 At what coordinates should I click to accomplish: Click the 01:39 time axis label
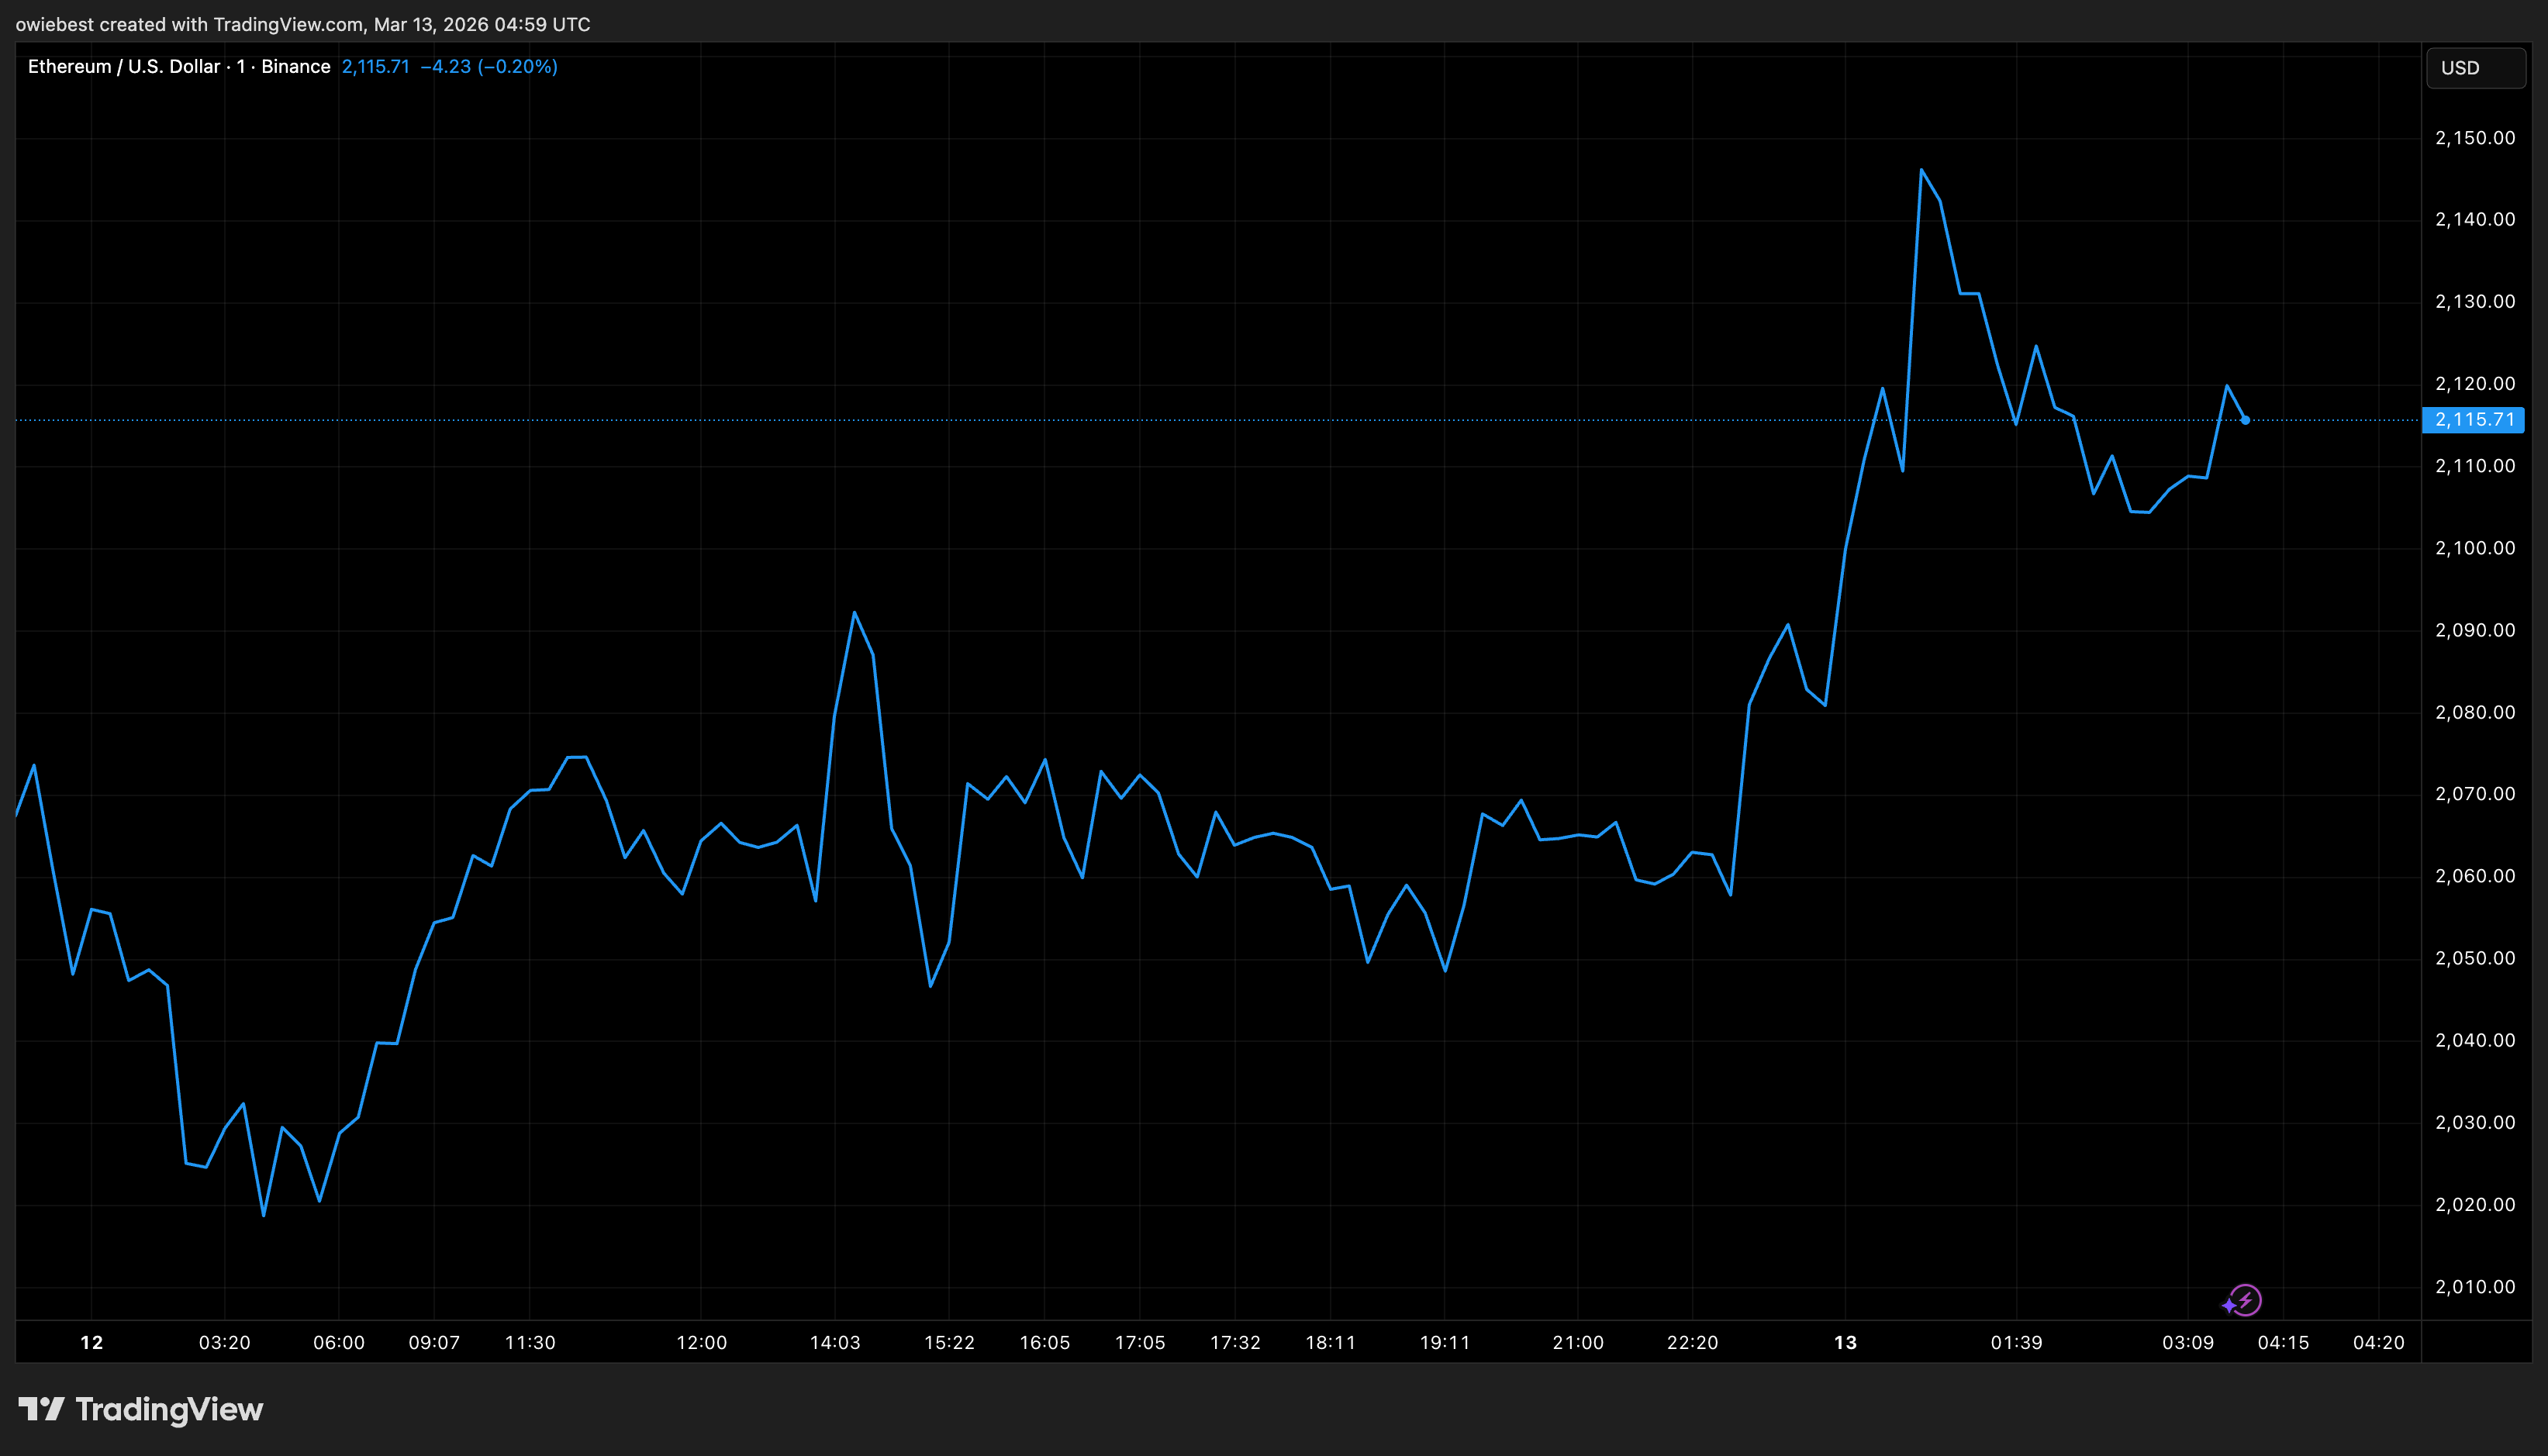2016,1342
